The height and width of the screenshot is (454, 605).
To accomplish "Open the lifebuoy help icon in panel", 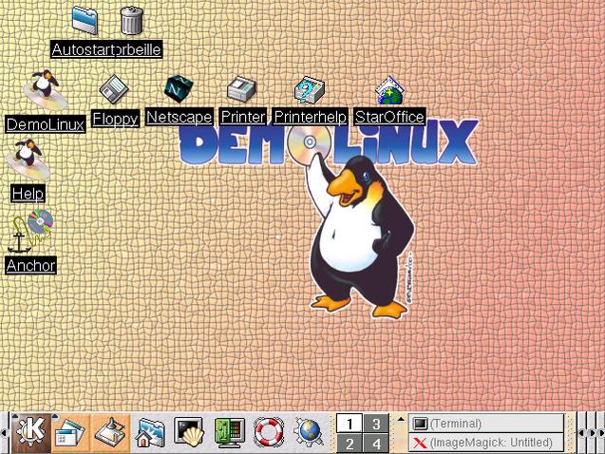I will pos(269,432).
